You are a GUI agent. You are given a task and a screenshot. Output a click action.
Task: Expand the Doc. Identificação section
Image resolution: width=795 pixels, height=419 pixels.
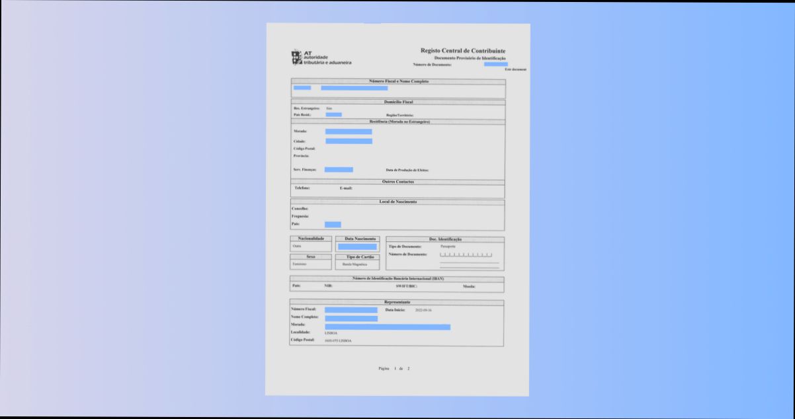pyautogui.click(x=444, y=237)
